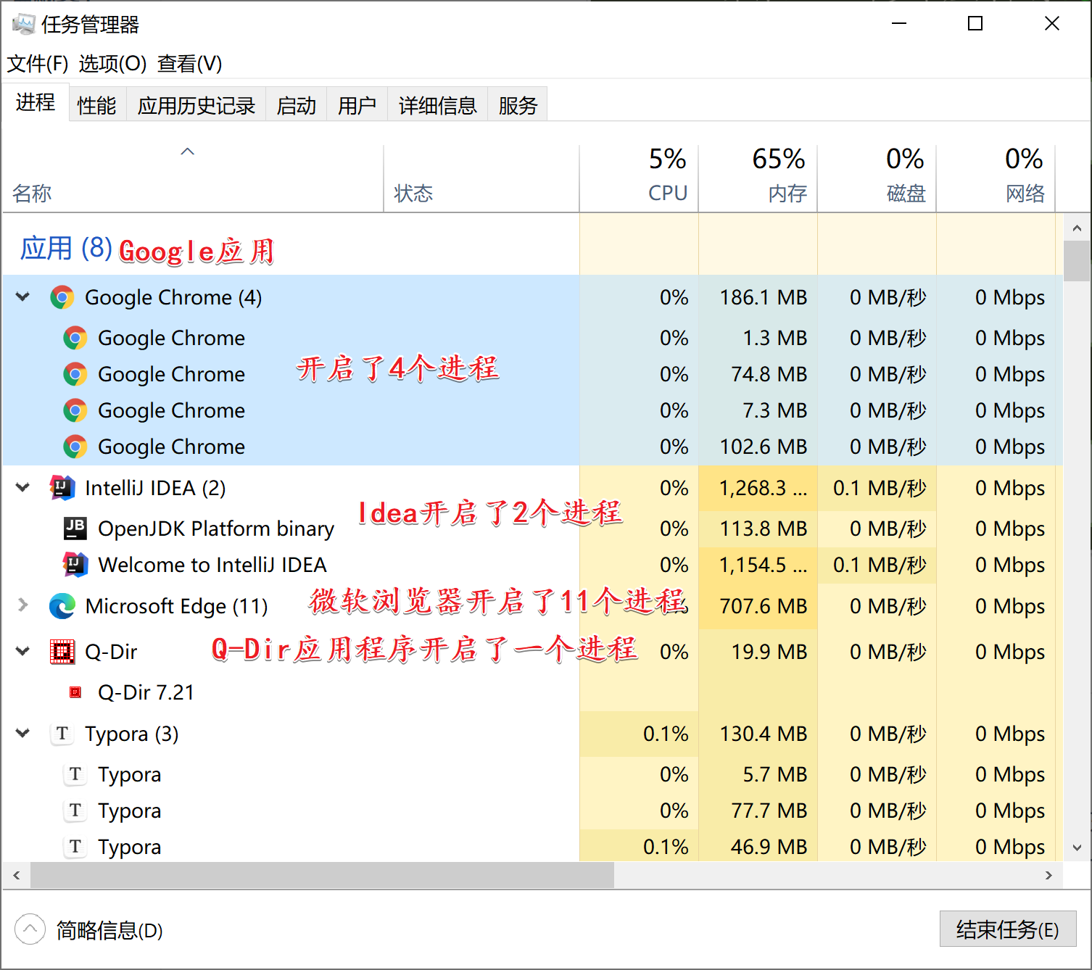1092x970 pixels.
Task: Click the horizontal scrollbar left arrow
Action: click(x=17, y=875)
